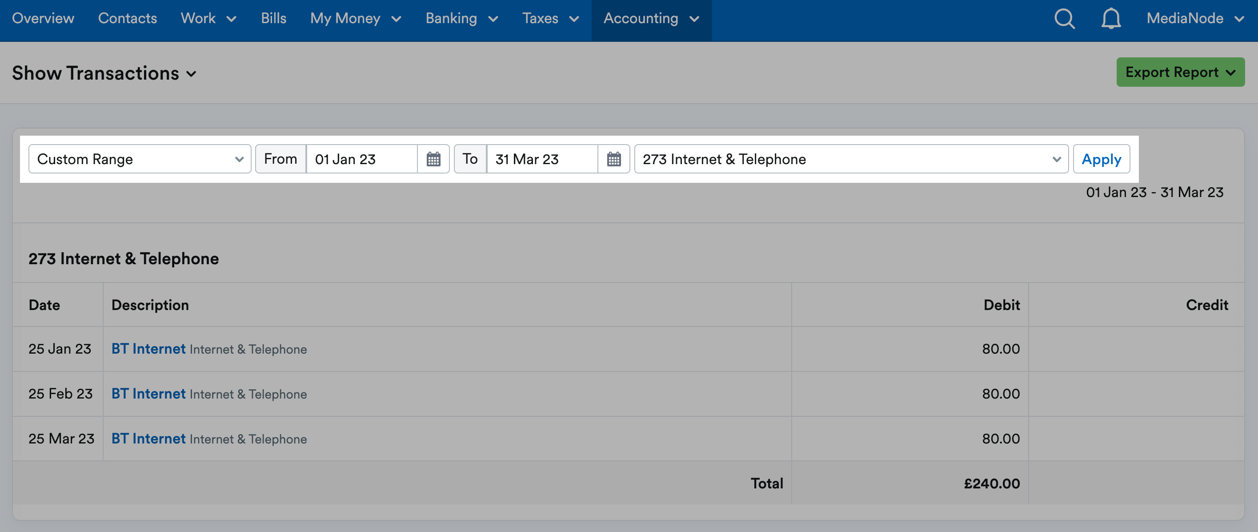This screenshot has width=1258, height=532.
Task: Open BT Internet transaction from 25 Jan 23
Action: [x=148, y=348]
